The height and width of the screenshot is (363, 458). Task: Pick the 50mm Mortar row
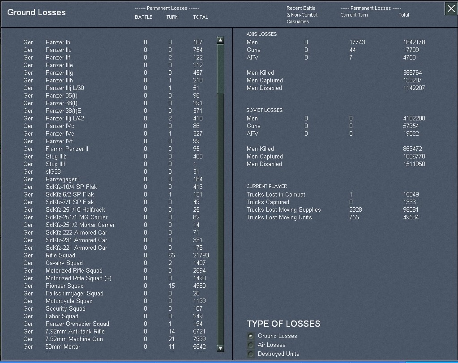coord(63,346)
